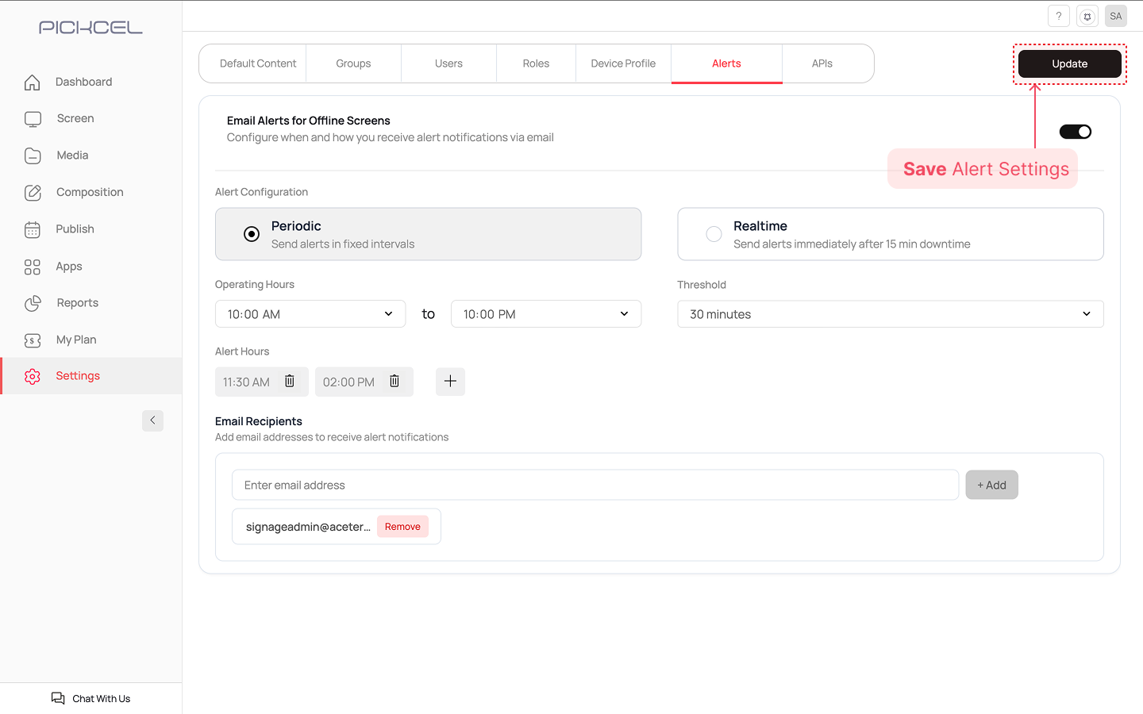The width and height of the screenshot is (1143, 714).
Task: Click the Publish calendar icon
Action: 33,229
